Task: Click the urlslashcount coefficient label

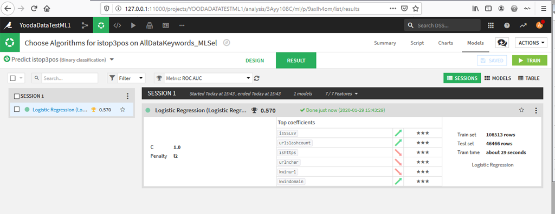Action: [295, 143]
